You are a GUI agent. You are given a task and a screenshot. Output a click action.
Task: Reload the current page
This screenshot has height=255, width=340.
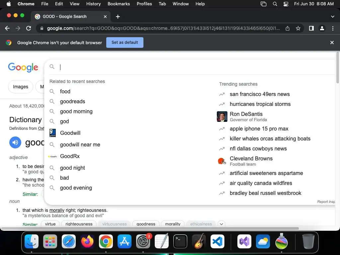pos(29,28)
